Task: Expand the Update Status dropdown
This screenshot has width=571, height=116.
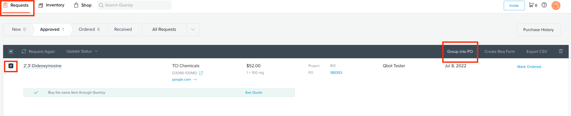Action: [82, 51]
